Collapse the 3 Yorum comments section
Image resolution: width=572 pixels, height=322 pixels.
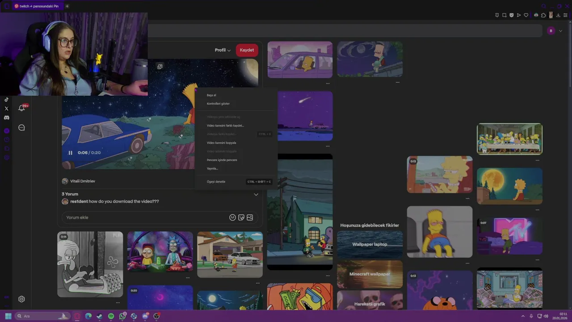pos(256,195)
